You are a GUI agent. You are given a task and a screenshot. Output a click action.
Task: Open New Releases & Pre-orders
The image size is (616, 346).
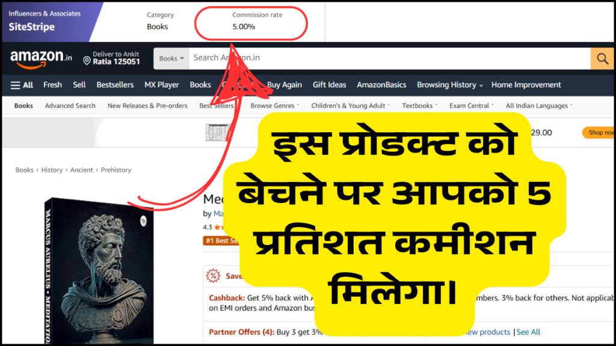tap(147, 106)
